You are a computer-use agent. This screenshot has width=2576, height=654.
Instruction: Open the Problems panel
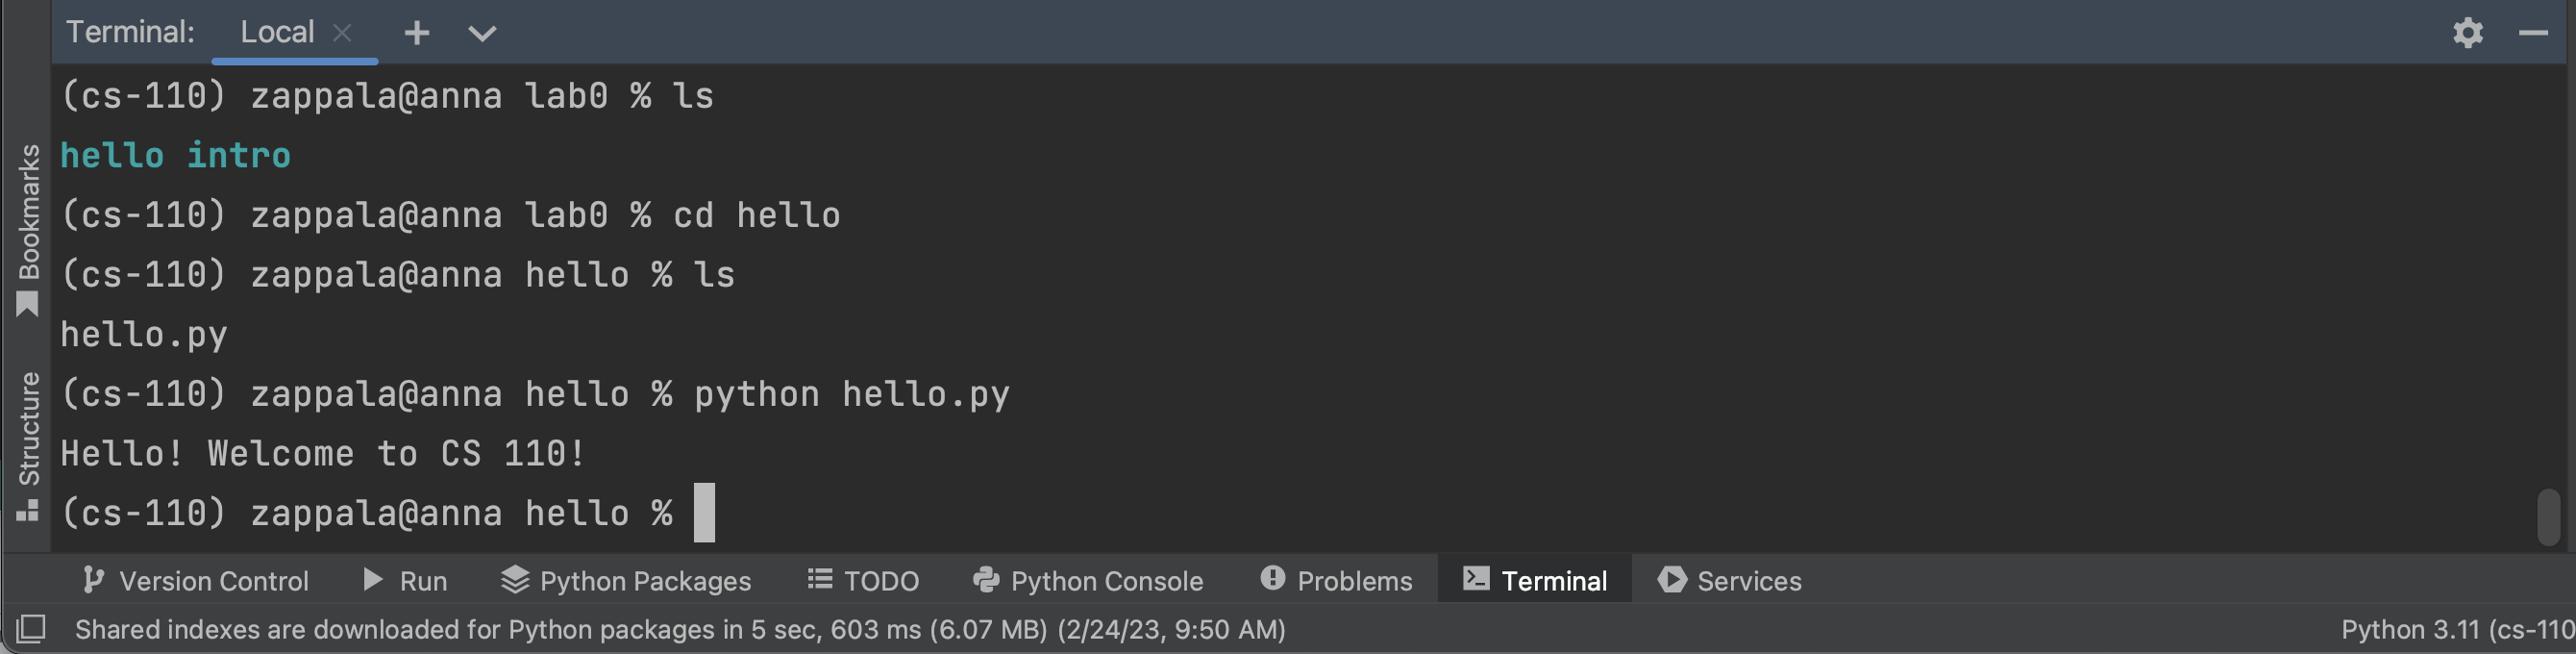pos(1336,580)
